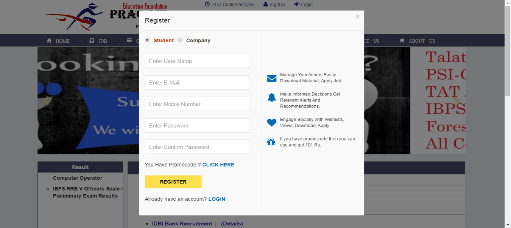Screen dimensions: 511x228
Task: Select the Student radio button
Action: [147, 40]
